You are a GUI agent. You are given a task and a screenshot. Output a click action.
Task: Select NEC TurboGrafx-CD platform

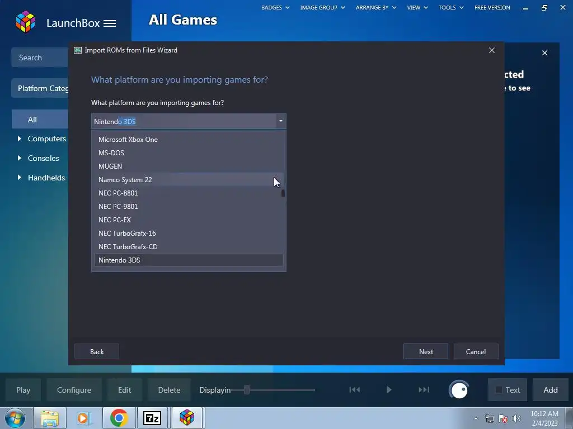pos(189,246)
